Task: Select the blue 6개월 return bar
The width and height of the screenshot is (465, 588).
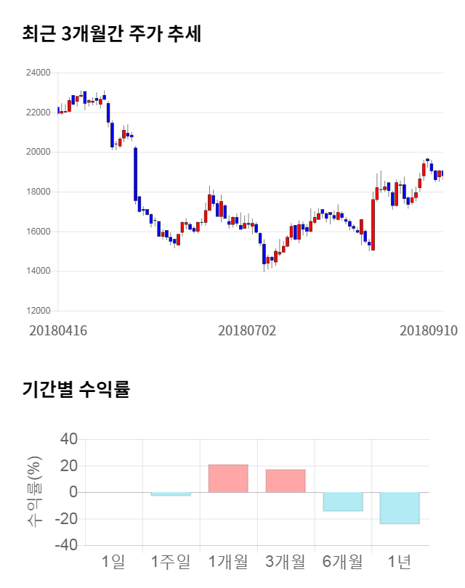Action: click(343, 502)
